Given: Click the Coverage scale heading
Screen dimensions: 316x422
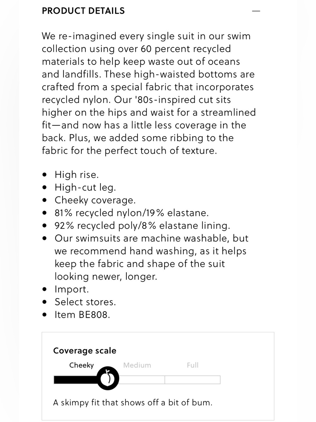Looking at the screenshot, I should [85, 350].
